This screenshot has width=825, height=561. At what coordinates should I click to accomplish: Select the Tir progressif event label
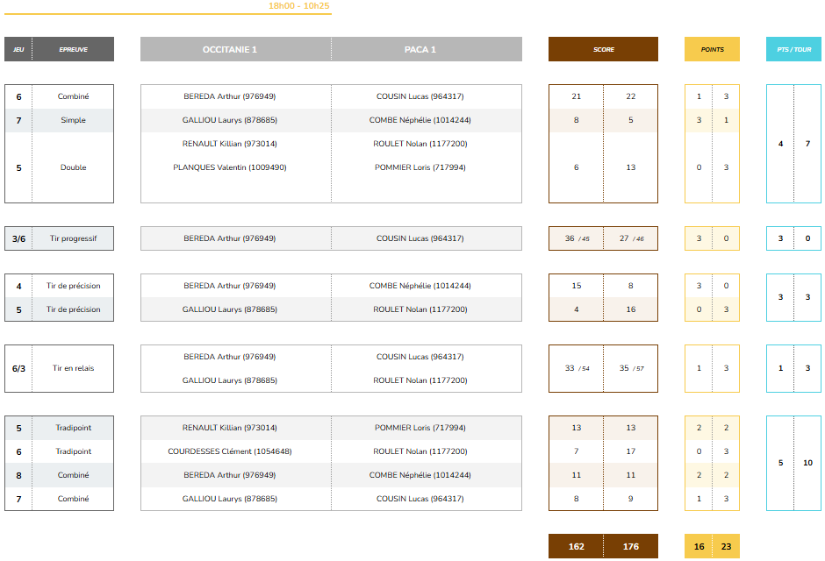(74, 238)
